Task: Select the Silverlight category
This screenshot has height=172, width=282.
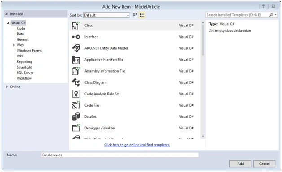Action: [x=24, y=67]
